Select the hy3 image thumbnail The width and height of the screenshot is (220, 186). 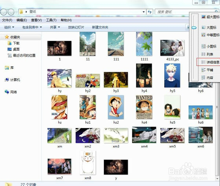coord(116,80)
